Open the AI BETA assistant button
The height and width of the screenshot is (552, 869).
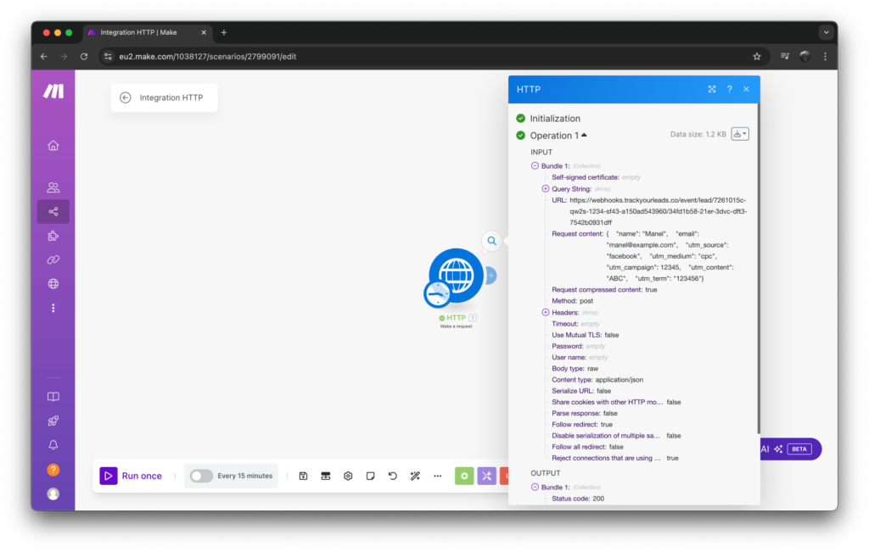(x=790, y=449)
